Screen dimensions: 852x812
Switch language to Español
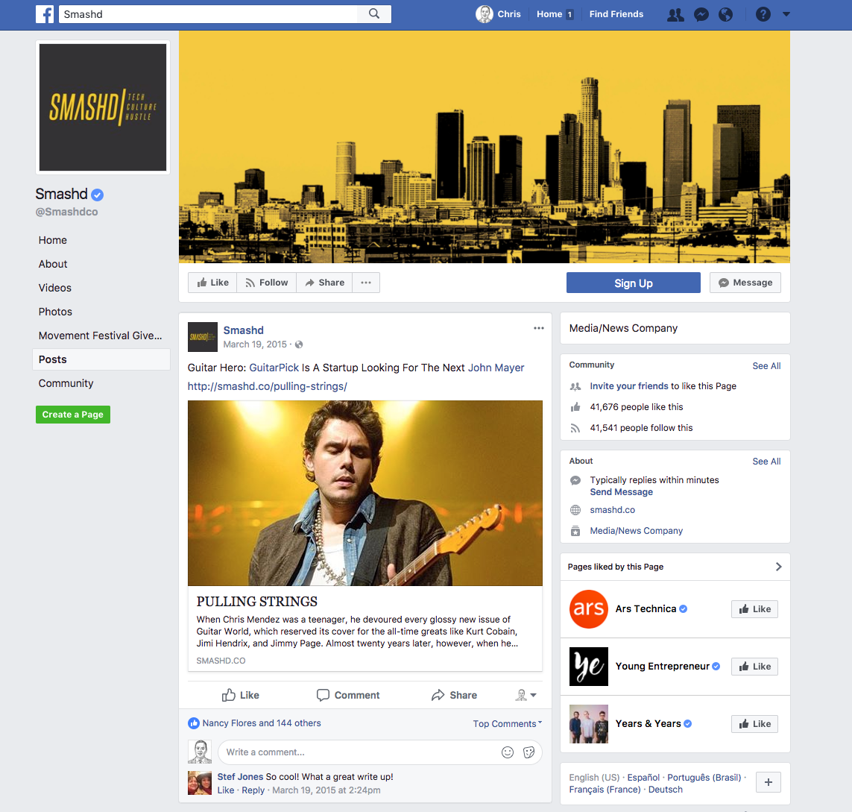click(x=643, y=777)
